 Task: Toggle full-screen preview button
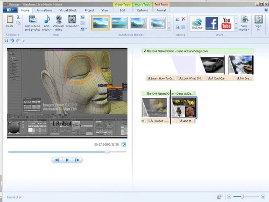[124, 145]
